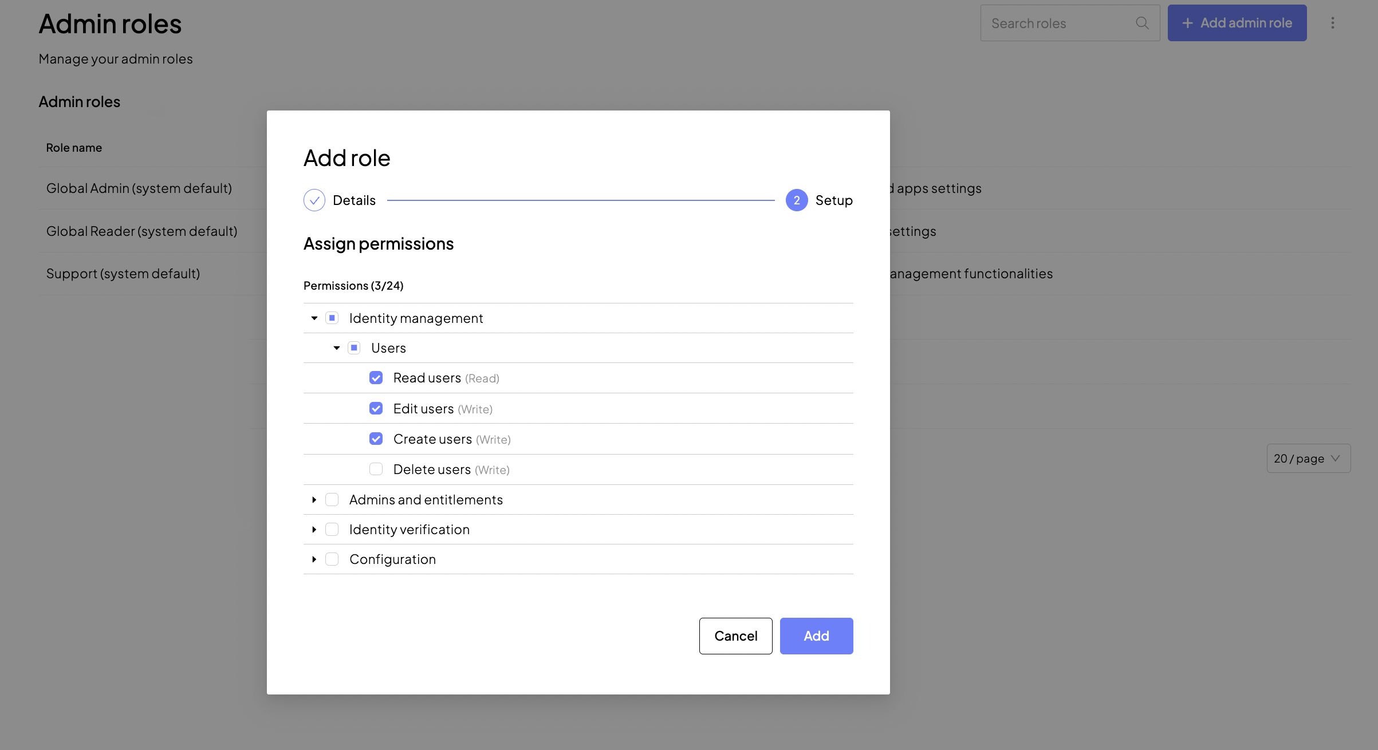Click the completed Details step checkmark
This screenshot has width=1378, height=750.
[314, 200]
